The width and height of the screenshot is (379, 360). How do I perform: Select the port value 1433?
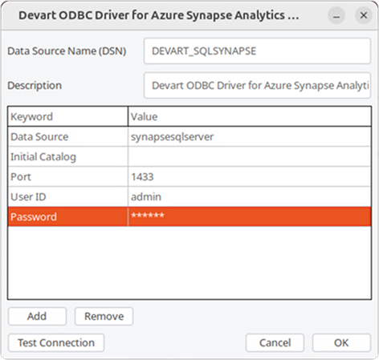(x=250, y=176)
